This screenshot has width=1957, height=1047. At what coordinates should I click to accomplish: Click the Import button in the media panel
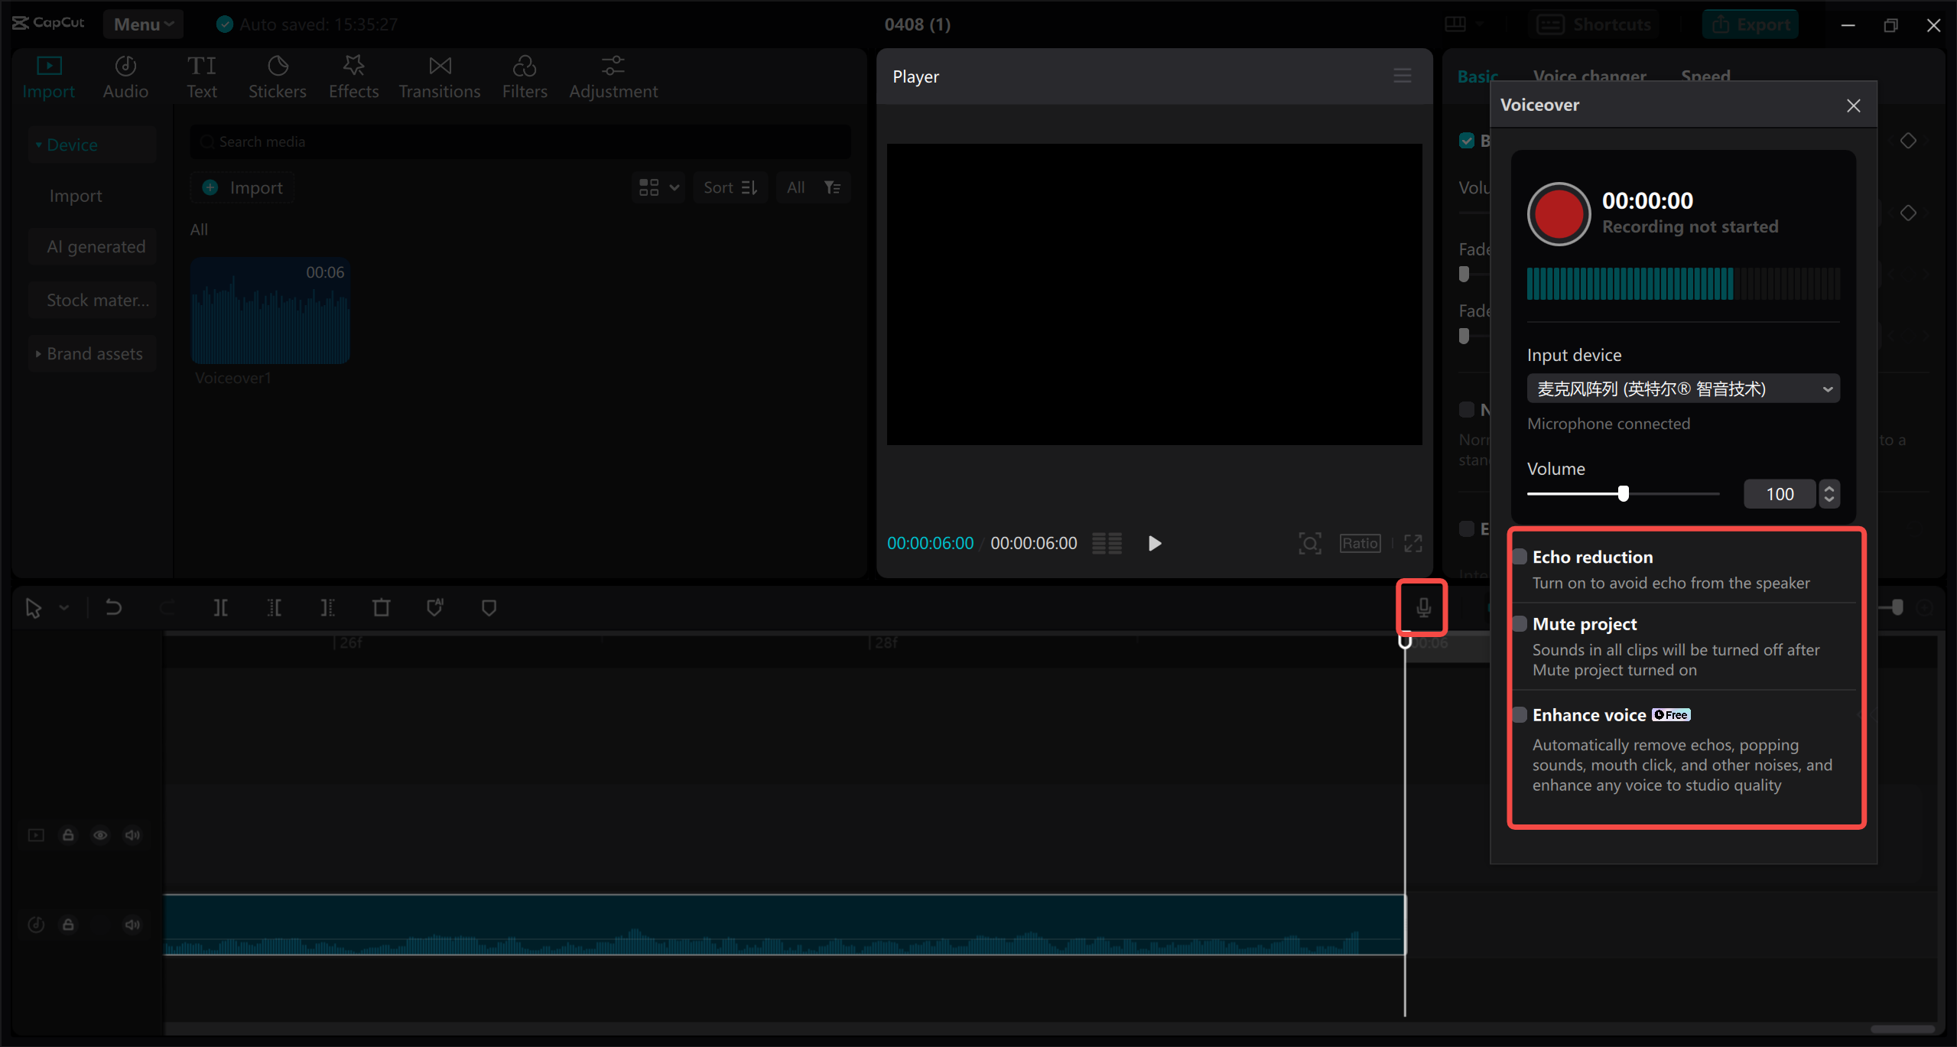[242, 187]
